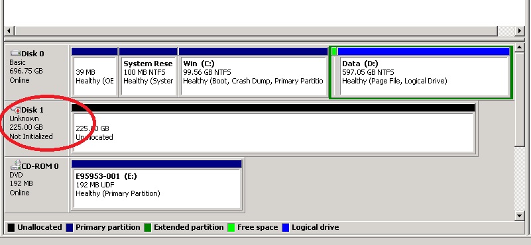The image size is (531, 245).
Task: Click the 'Not Initialized' status text of Disk 1
Action: coord(30,136)
